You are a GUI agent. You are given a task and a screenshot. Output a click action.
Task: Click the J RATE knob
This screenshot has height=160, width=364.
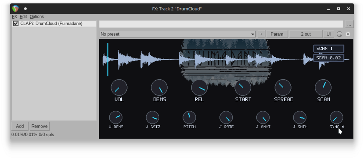[x=226, y=117]
